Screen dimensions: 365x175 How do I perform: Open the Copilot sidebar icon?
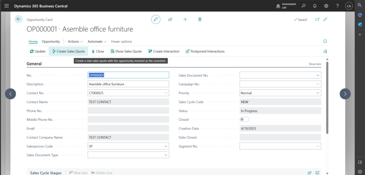pos(360,15)
